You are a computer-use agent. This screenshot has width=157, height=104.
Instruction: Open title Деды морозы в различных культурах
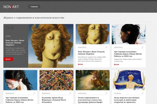point(127,100)
